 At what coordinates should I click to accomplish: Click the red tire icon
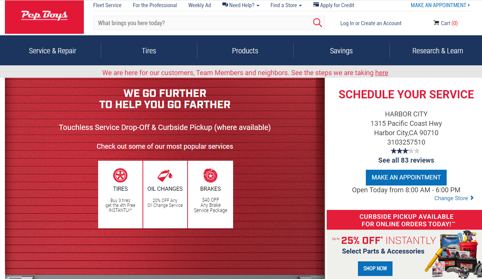[x=120, y=175]
